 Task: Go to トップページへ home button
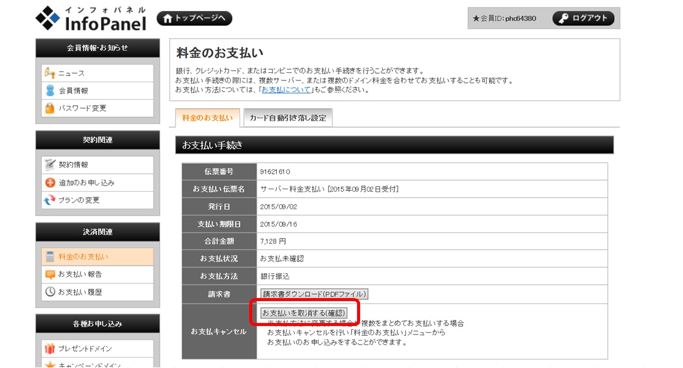click(194, 19)
